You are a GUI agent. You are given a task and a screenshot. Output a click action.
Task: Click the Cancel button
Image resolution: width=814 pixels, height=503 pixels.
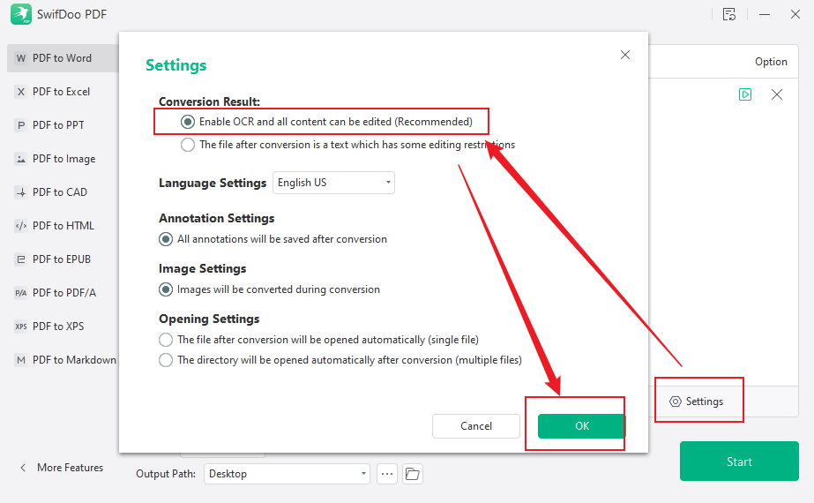476,426
